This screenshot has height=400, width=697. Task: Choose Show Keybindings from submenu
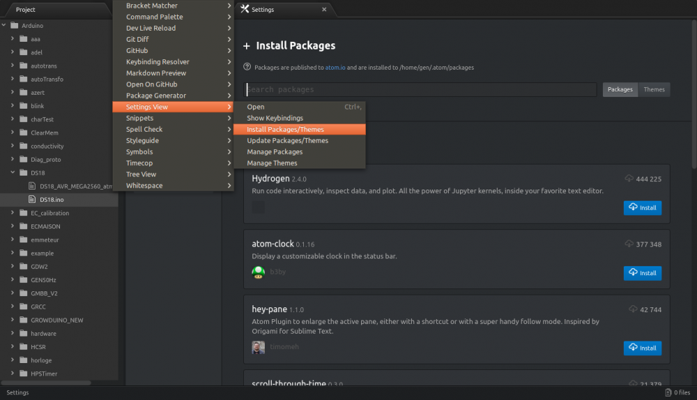[300, 118]
